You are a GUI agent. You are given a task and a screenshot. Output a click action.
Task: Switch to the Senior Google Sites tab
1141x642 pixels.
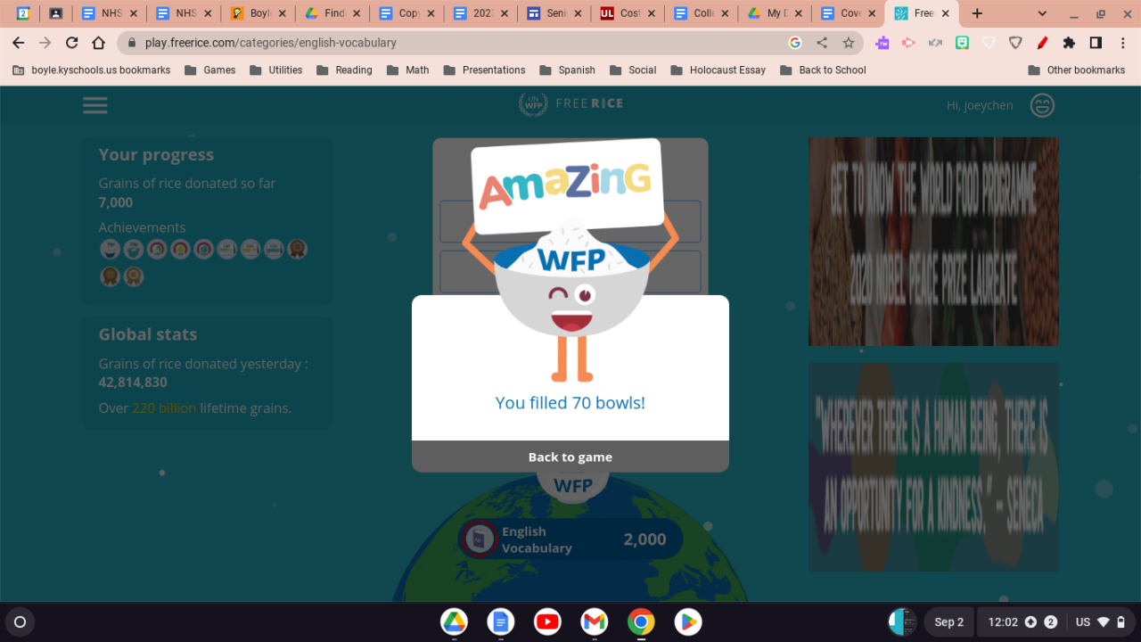(554, 13)
